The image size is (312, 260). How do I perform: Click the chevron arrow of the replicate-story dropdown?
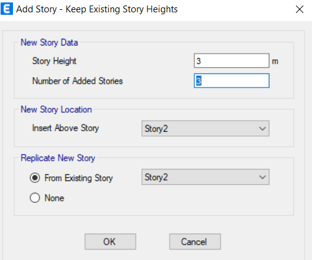262,177
